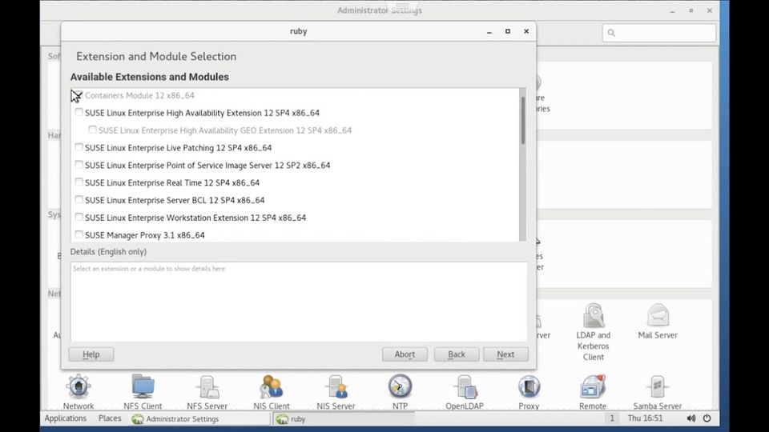The image size is (769, 432).
Task: Launch the Samba Server module icon
Action: tap(658, 387)
